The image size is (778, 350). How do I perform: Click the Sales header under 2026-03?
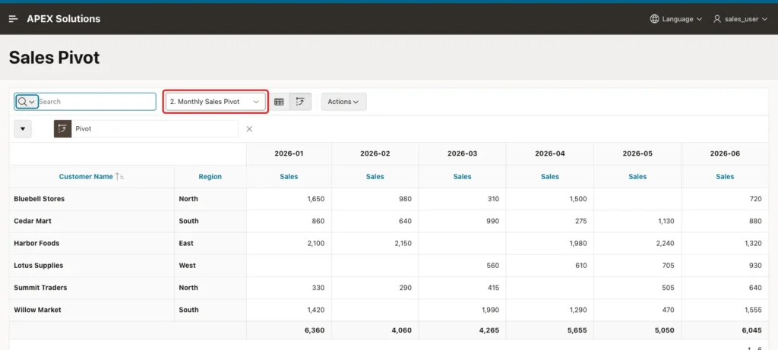point(463,176)
